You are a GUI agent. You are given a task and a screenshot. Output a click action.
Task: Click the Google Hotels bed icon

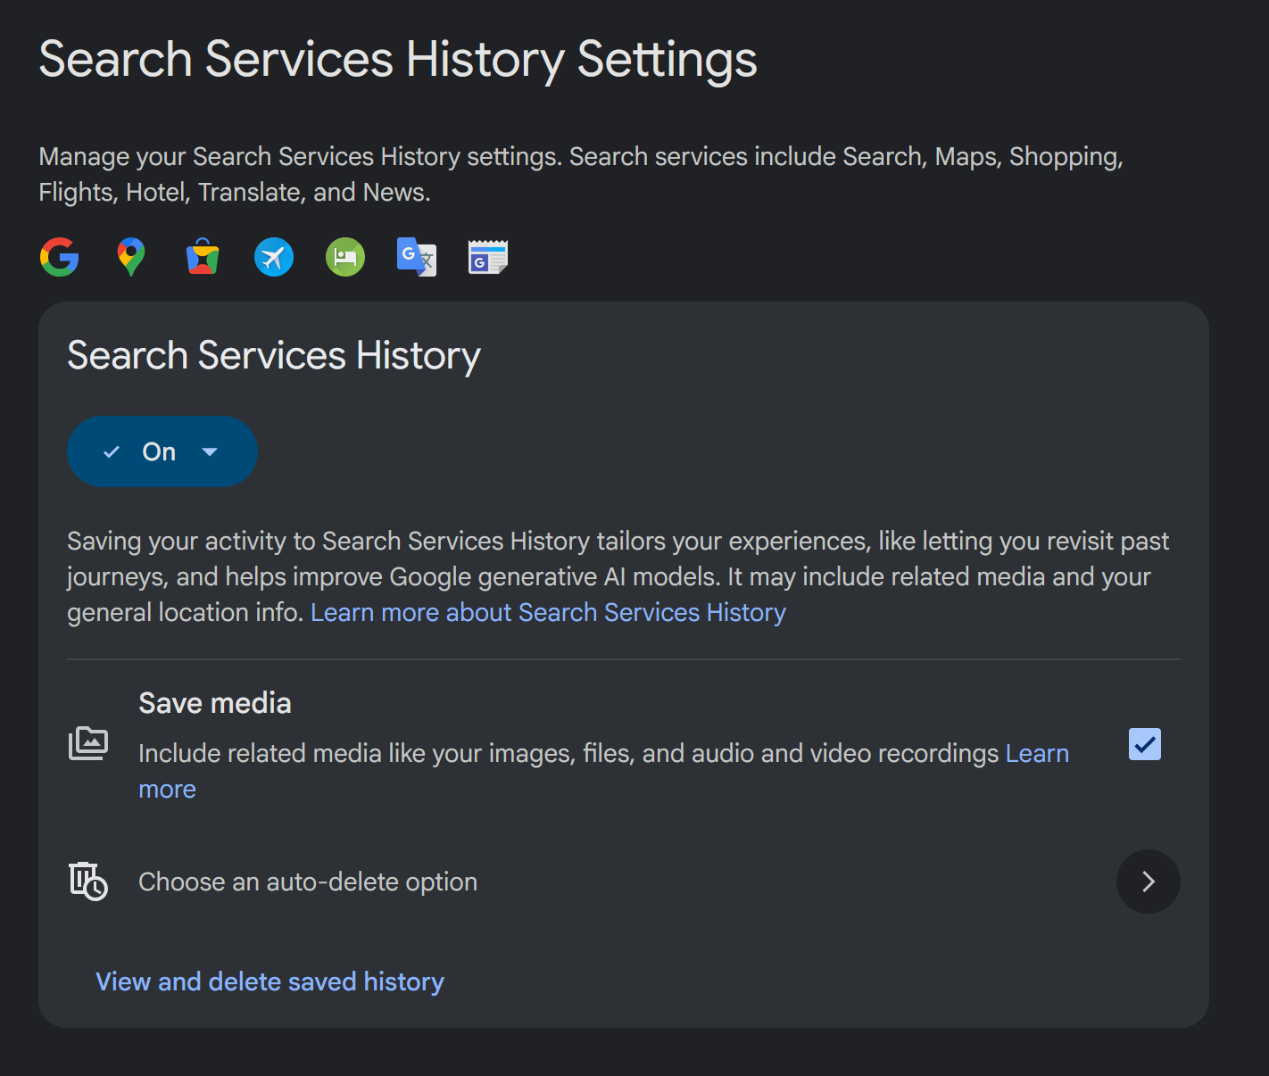345,257
